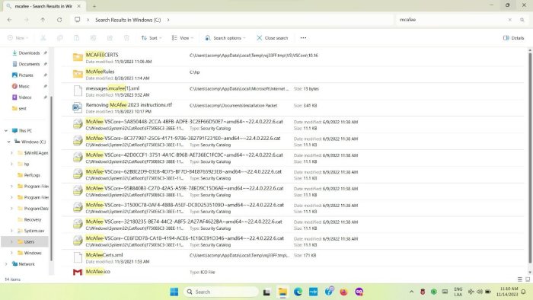Select the Windows folder in tree

click(30, 253)
